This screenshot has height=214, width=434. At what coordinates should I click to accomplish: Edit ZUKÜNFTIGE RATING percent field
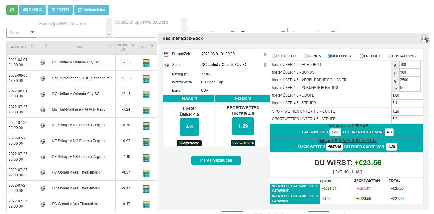click(410, 88)
